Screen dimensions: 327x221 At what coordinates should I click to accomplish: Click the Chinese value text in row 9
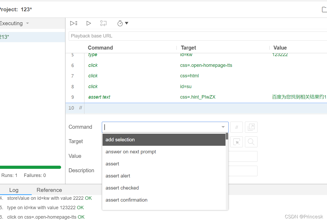(299, 97)
